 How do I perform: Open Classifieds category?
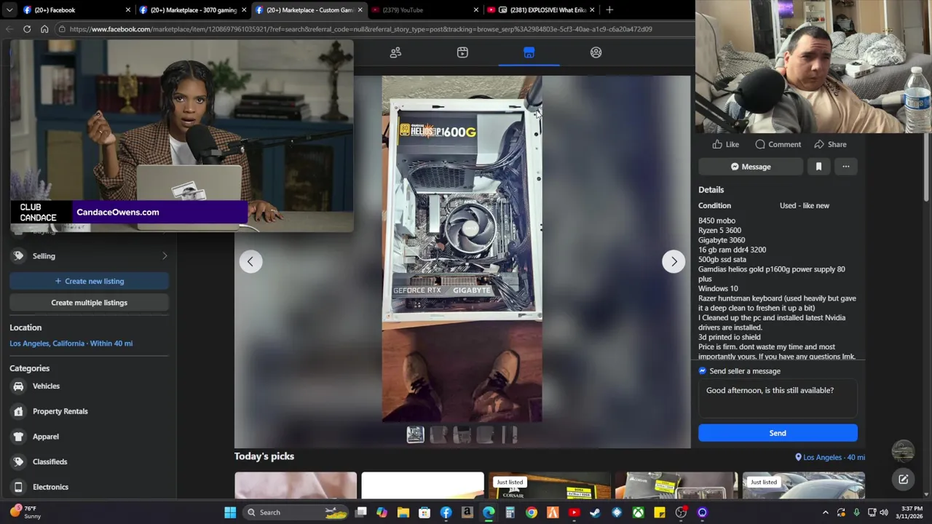point(50,461)
